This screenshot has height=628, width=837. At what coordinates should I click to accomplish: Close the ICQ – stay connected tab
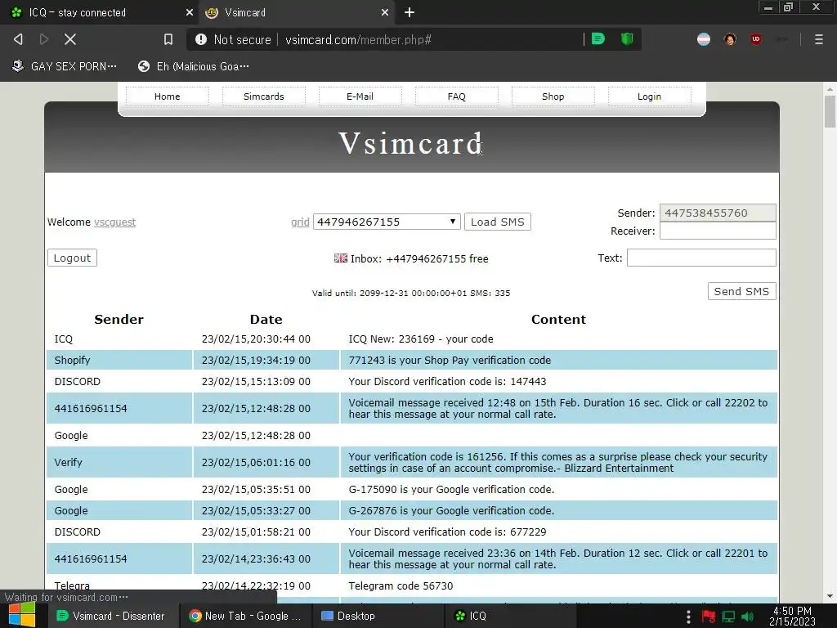189,12
